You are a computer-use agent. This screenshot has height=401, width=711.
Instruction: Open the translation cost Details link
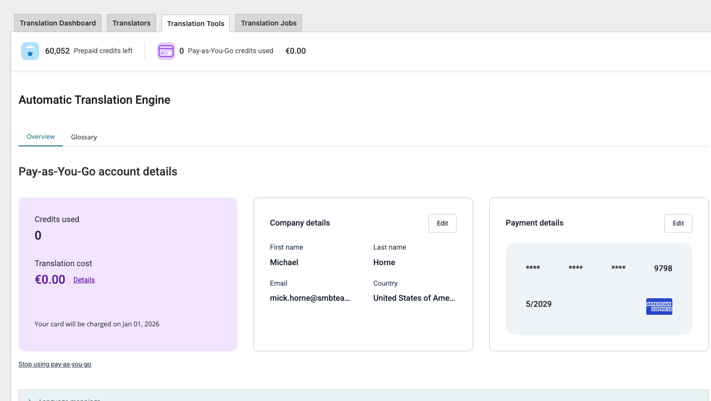84,280
